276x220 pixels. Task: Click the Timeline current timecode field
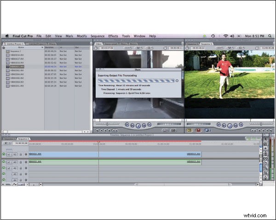(x=20, y=143)
